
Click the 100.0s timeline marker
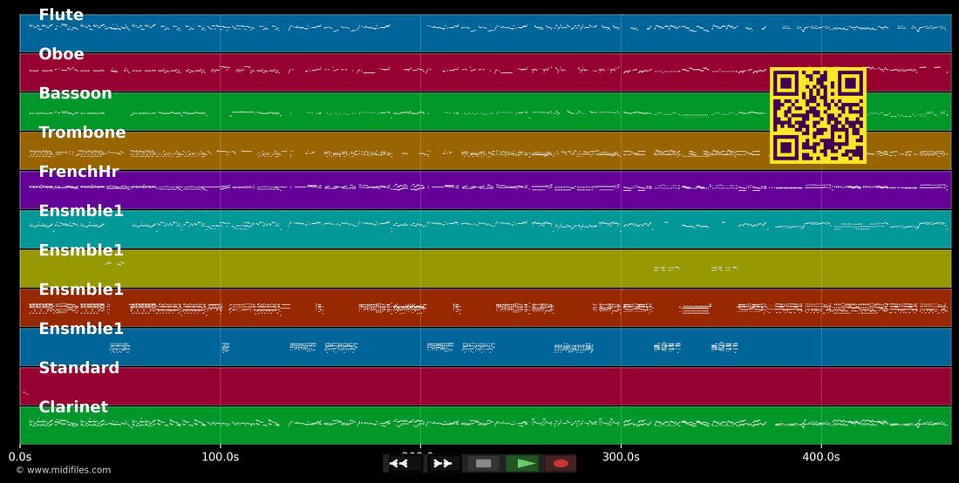pos(221,457)
